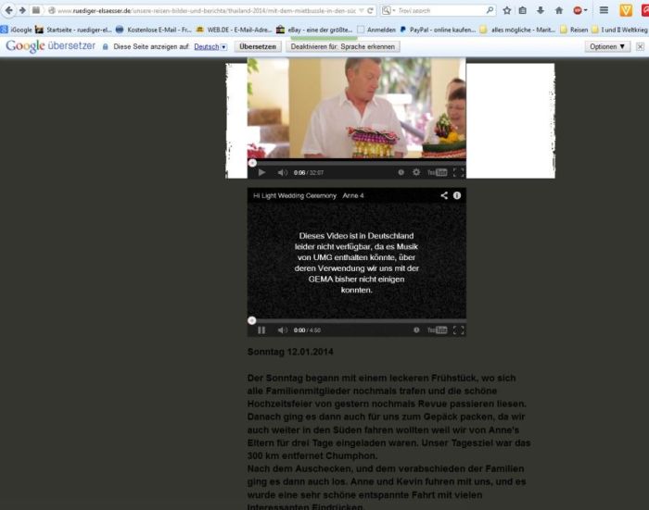Open the Reisen bookmark folder
The image size is (649, 510).
click(x=574, y=30)
